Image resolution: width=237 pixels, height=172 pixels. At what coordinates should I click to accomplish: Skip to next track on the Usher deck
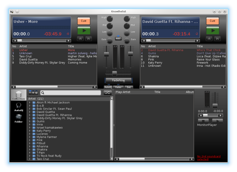89,39
